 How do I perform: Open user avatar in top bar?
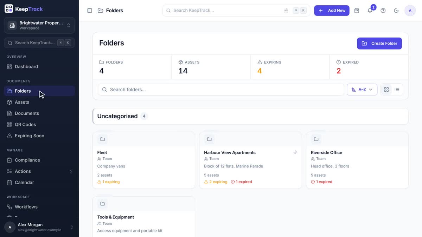click(x=410, y=11)
